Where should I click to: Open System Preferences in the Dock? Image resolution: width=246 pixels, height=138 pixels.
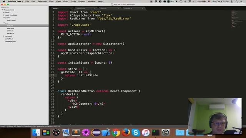click(x=166, y=133)
